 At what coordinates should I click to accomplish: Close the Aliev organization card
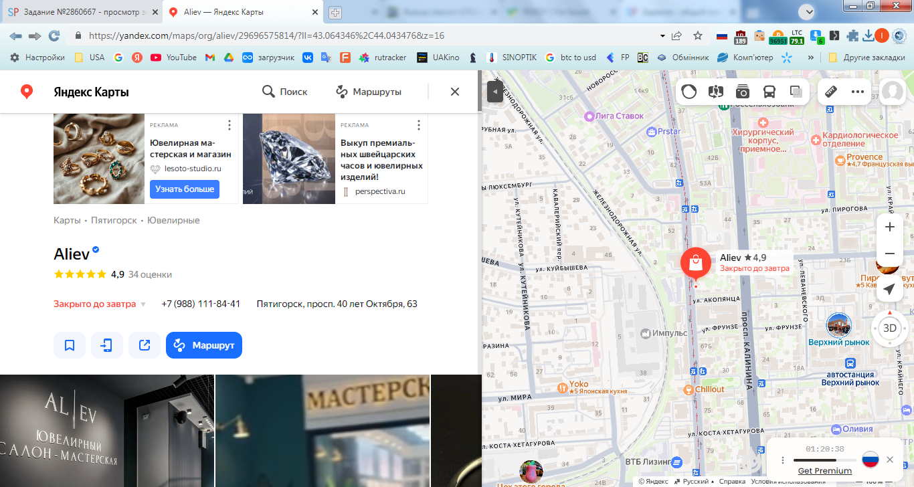pos(455,92)
